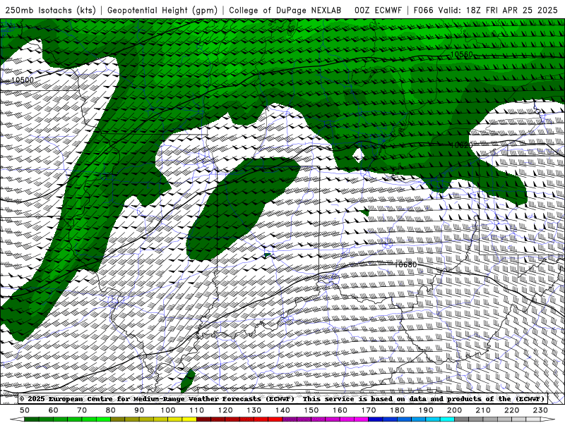Select the 10500 height contour label
Image resolution: width=565 pixels, height=423 pixels.
point(23,80)
